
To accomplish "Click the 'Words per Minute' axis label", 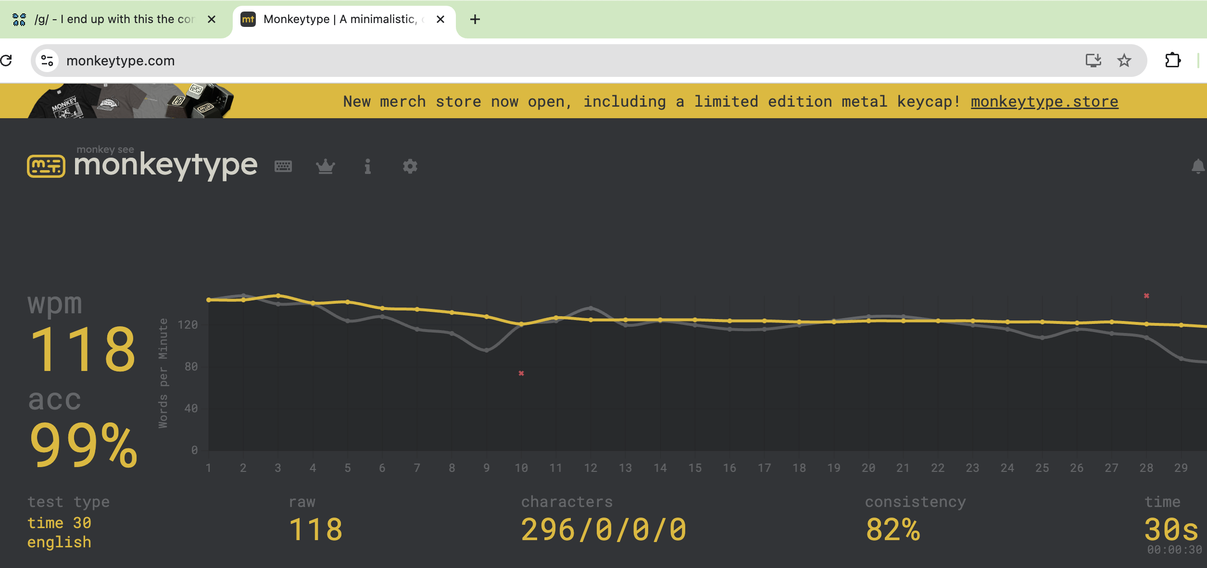I will [163, 373].
